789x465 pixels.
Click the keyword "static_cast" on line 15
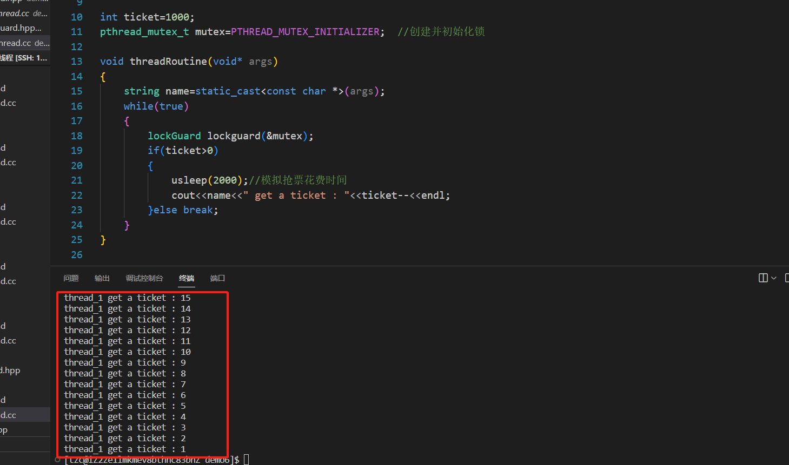coord(228,91)
